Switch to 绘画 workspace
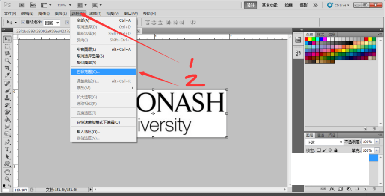The height and width of the screenshot is (196, 385). tap(288, 5)
